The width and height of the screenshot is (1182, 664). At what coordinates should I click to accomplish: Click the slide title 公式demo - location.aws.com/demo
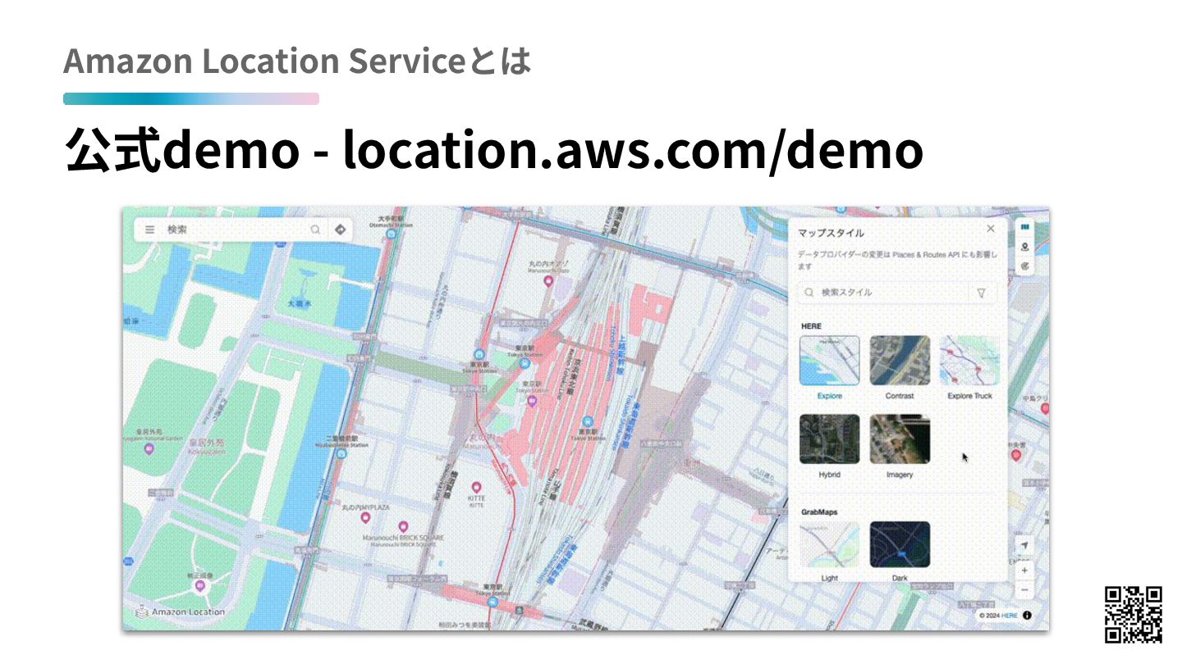point(493,151)
